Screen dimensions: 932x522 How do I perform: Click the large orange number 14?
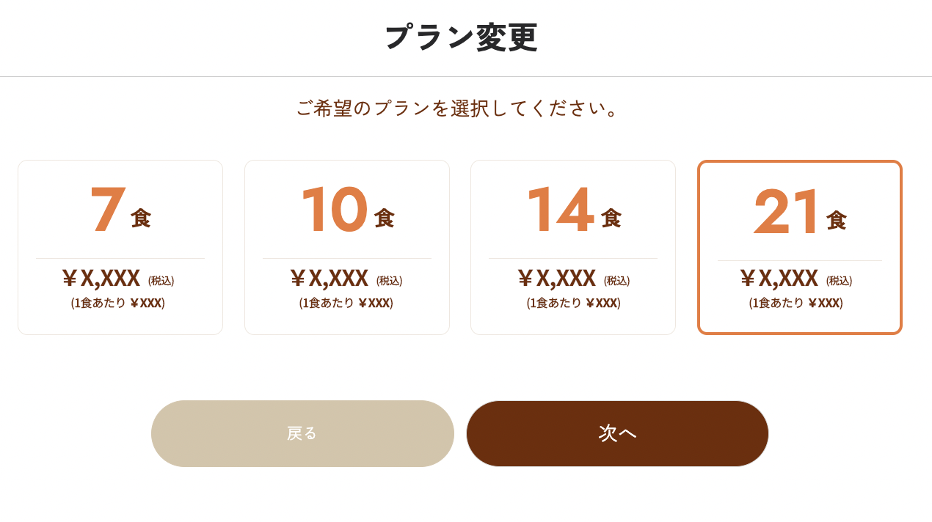560,210
